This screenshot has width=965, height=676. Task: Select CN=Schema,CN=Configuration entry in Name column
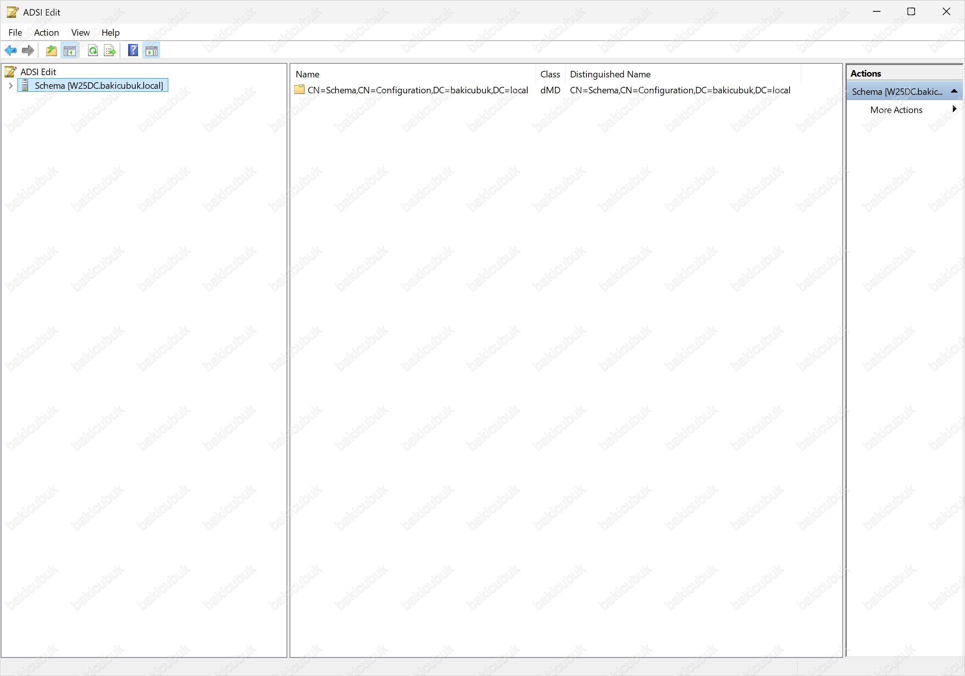417,90
